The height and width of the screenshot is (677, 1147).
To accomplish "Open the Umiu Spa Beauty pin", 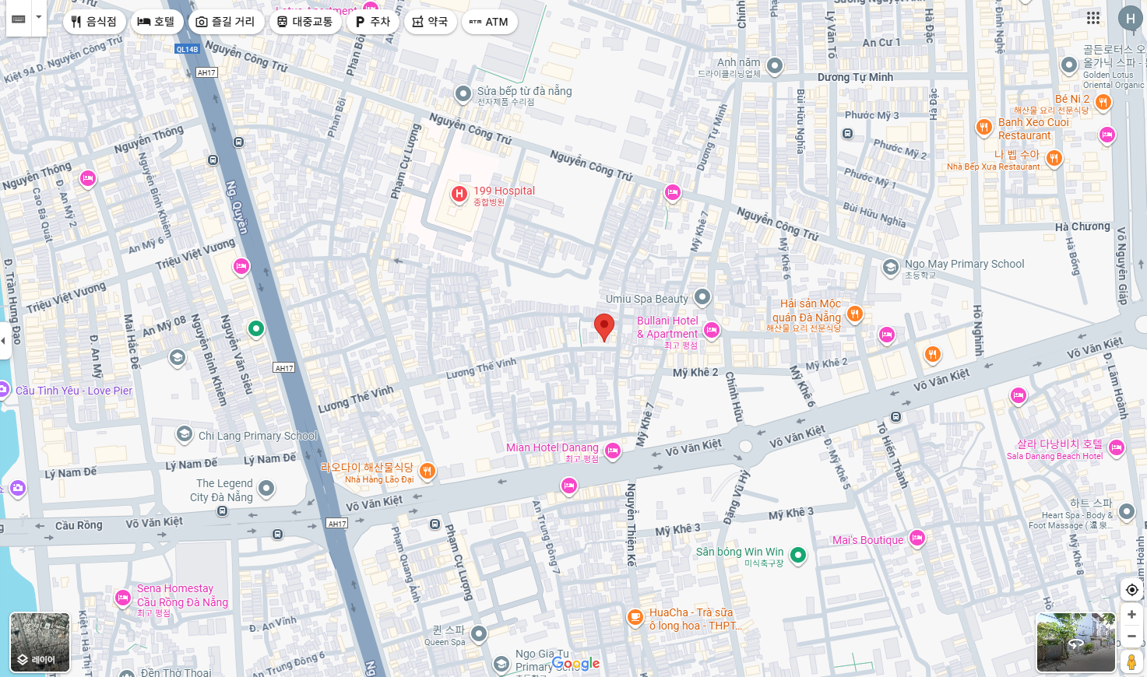I will tap(702, 296).
